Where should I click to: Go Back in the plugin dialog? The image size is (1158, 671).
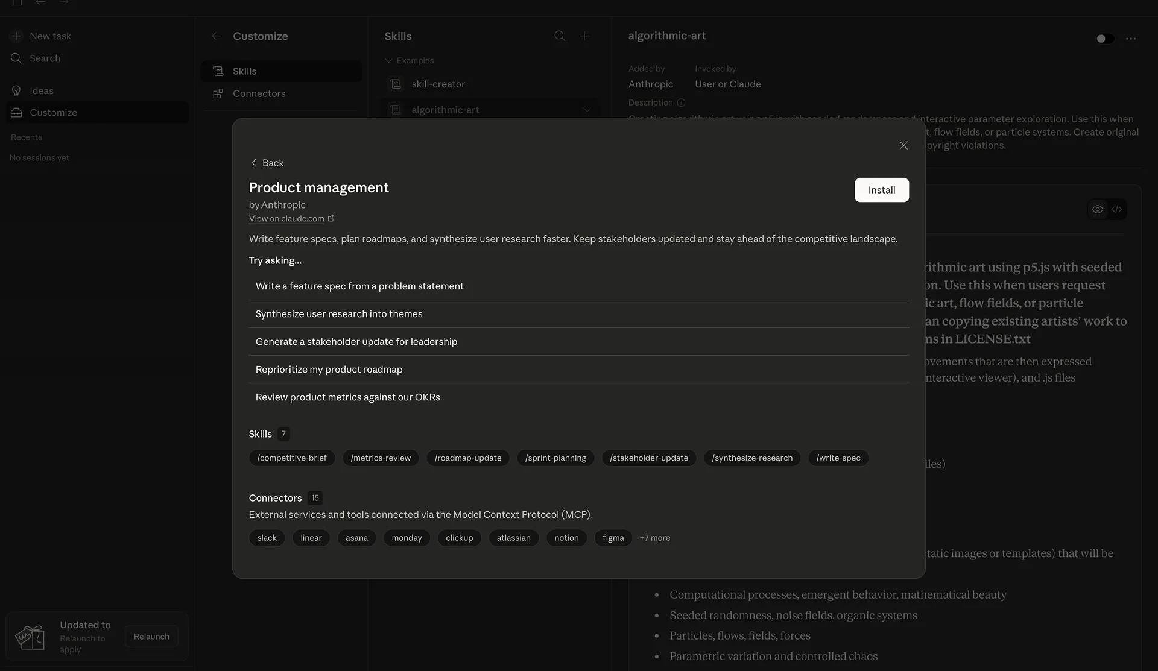point(267,163)
